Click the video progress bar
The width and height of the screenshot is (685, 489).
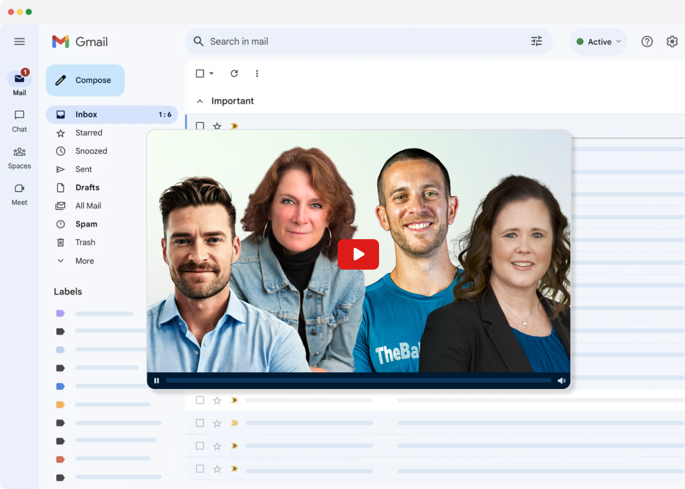click(358, 380)
